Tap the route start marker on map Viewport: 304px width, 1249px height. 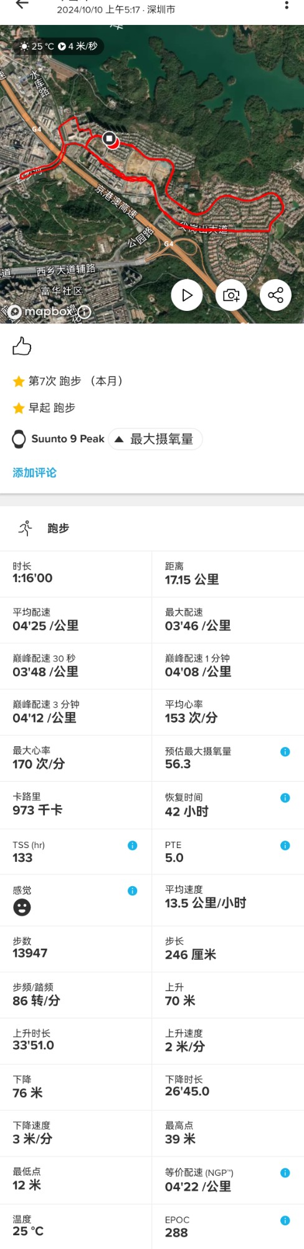(x=110, y=139)
